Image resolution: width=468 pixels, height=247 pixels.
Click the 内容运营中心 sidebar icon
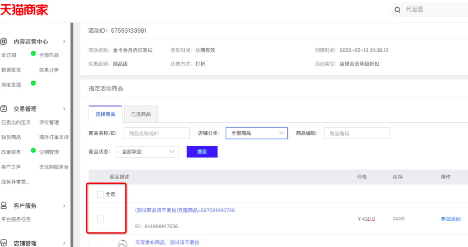pos(4,42)
